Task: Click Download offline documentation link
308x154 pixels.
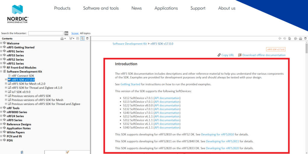Action: coord(264,55)
